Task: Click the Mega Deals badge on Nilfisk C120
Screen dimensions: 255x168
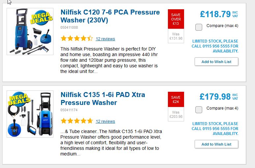Action: pos(41,18)
